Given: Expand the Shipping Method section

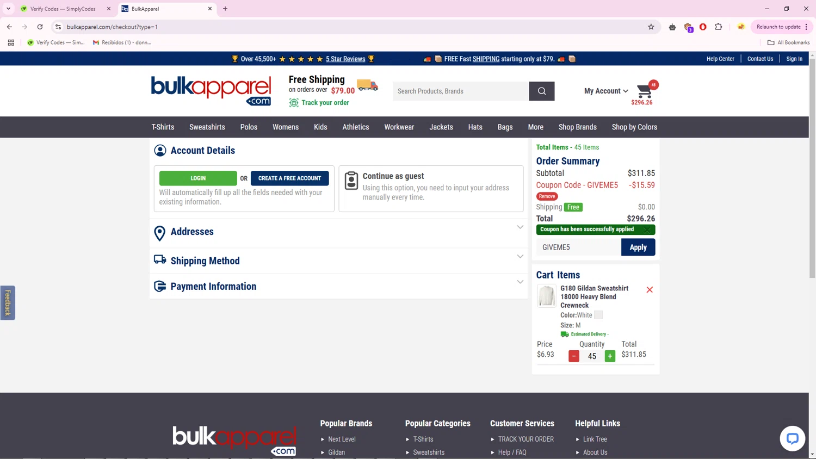Looking at the screenshot, I should click(x=520, y=257).
